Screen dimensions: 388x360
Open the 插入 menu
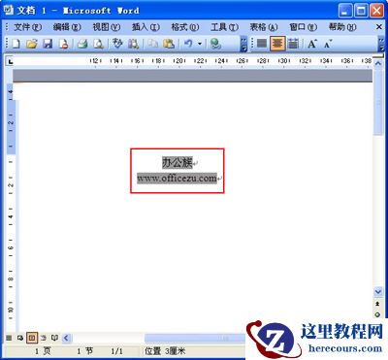tap(145, 27)
